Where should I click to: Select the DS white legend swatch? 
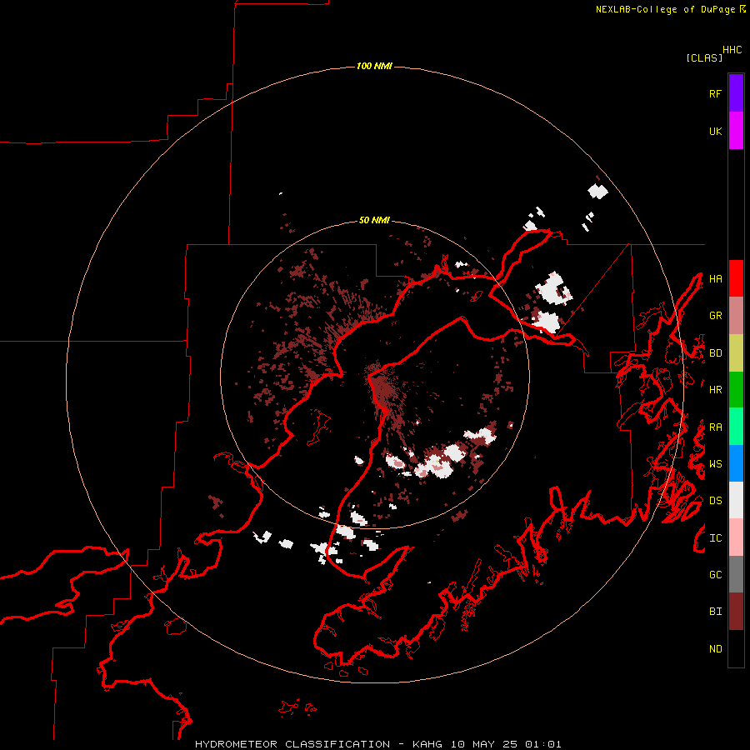(x=736, y=500)
